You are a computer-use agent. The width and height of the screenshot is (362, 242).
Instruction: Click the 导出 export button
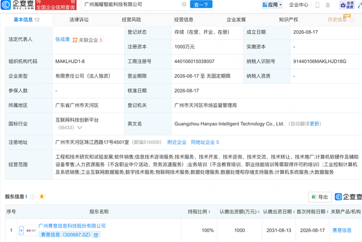tap(320, 197)
